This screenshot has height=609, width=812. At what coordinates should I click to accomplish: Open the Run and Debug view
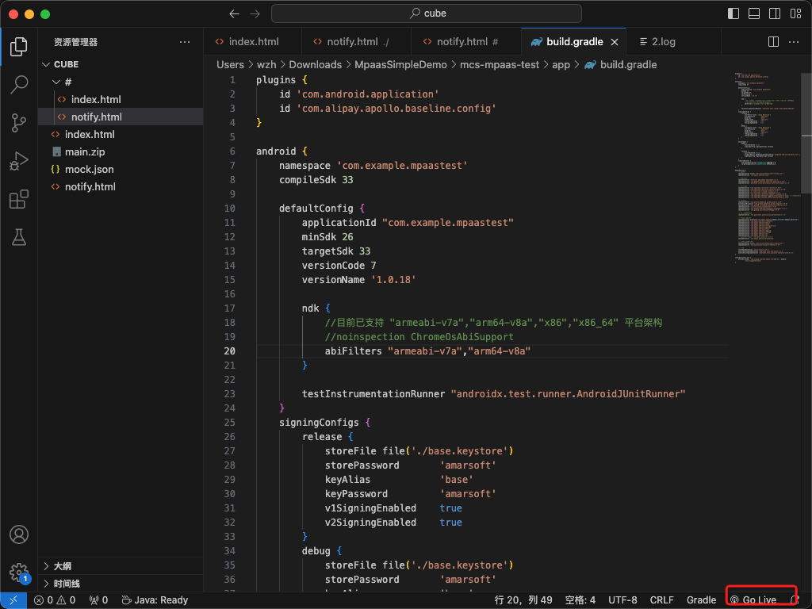point(19,161)
